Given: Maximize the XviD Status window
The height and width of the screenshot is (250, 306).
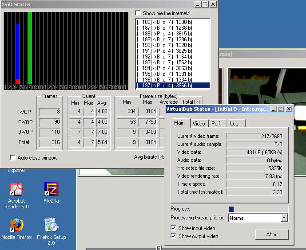Looking at the screenshot, I should coord(205,4).
